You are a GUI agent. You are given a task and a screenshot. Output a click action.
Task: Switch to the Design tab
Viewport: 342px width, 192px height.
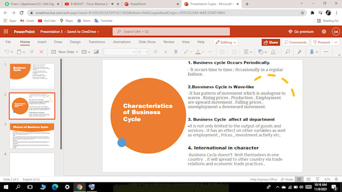point(75,42)
